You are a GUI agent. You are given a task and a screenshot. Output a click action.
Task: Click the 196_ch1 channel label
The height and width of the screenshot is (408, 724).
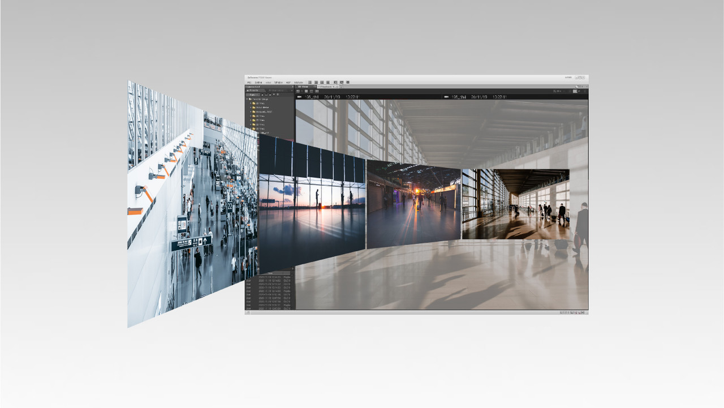[x=312, y=97]
